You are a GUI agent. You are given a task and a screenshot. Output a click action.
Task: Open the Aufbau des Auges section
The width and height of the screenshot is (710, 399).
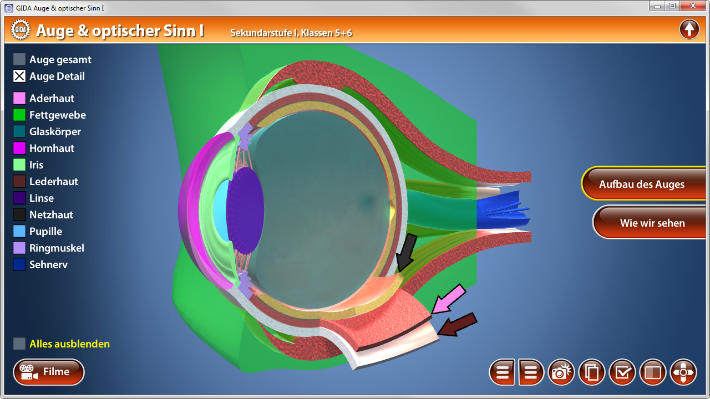[642, 184]
